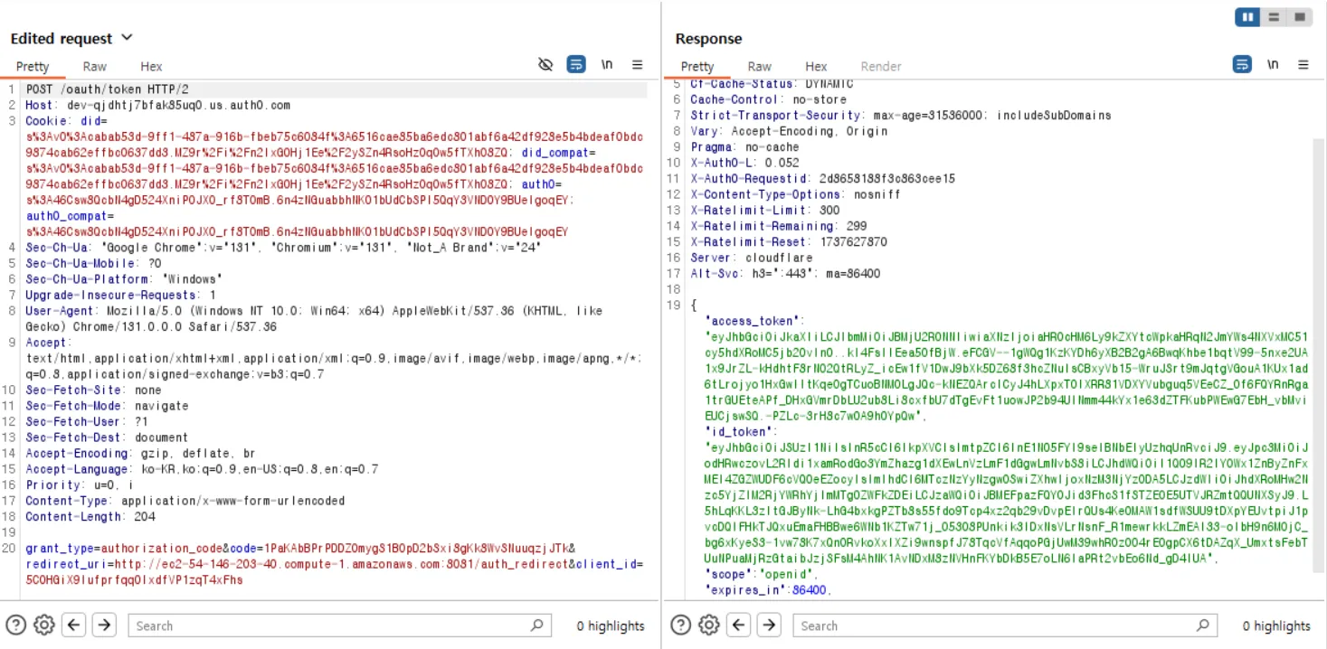Click '0 highlights' label under Response pane
This screenshot has height=649, width=1327.
[x=1276, y=625]
